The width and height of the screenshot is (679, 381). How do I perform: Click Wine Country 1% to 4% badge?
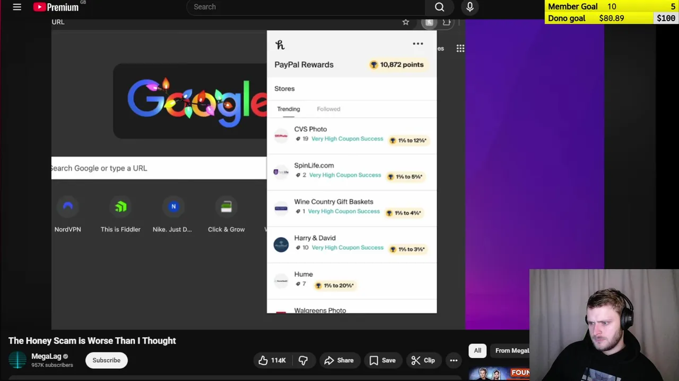tap(404, 213)
